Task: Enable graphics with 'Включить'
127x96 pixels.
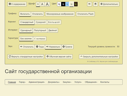Action: pyautogui.click(x=25, y=14)
